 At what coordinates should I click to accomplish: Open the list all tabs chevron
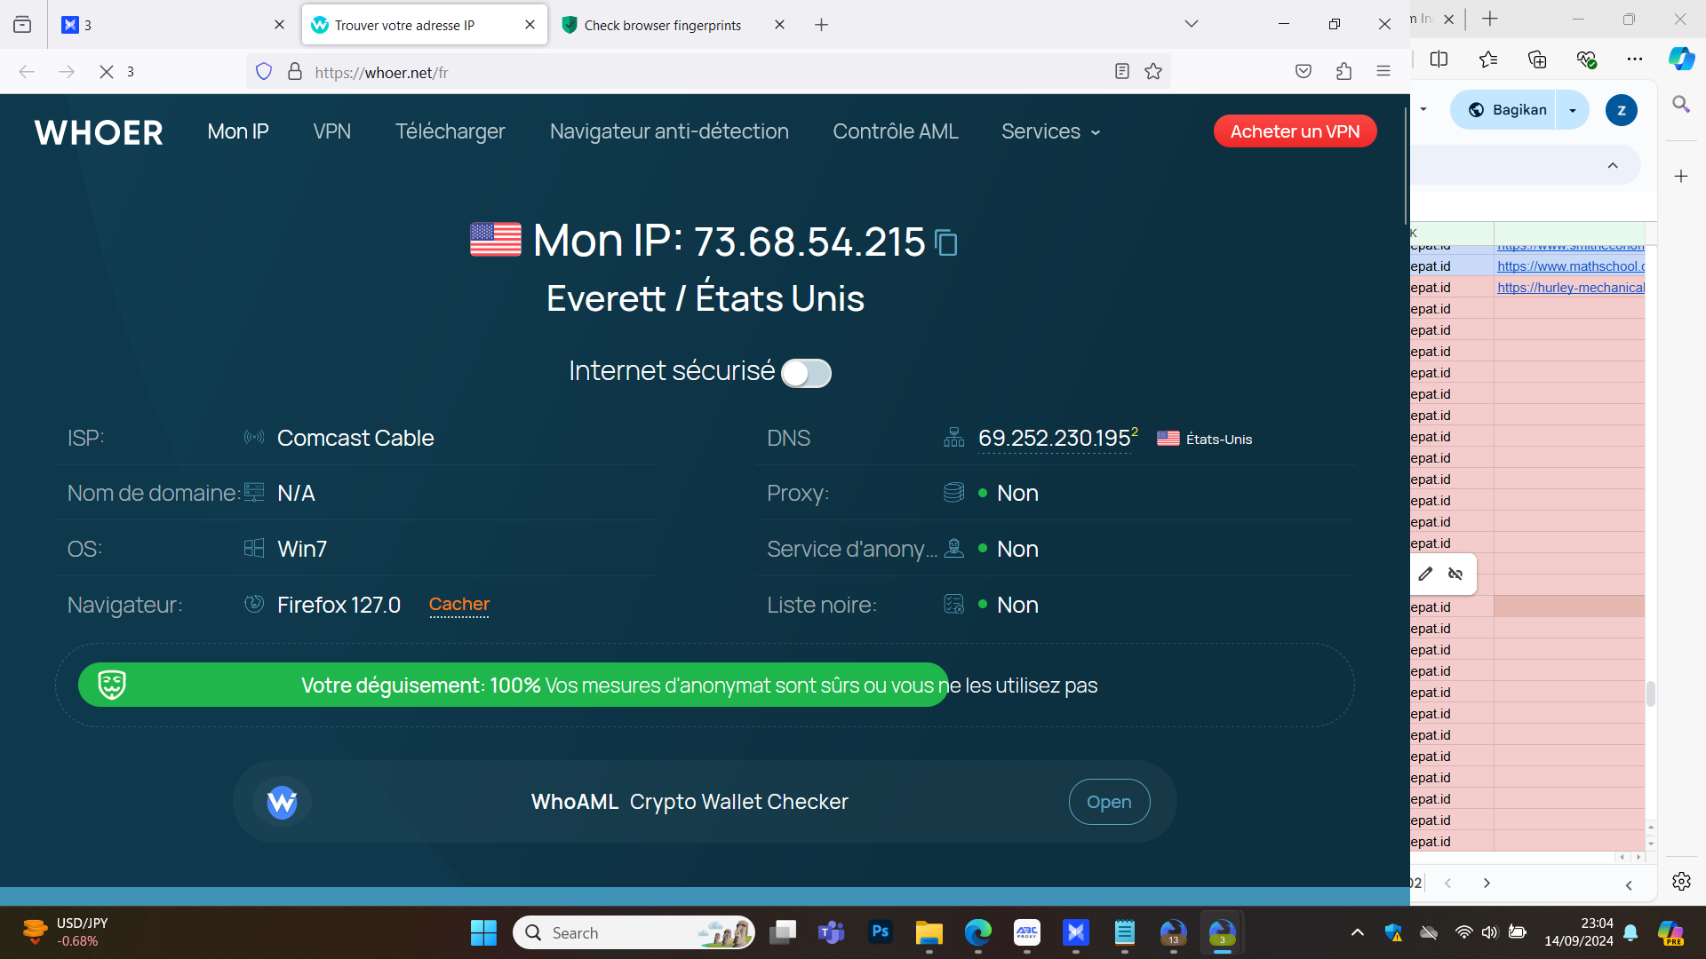pyautogui.click(x=1192, y=24)
